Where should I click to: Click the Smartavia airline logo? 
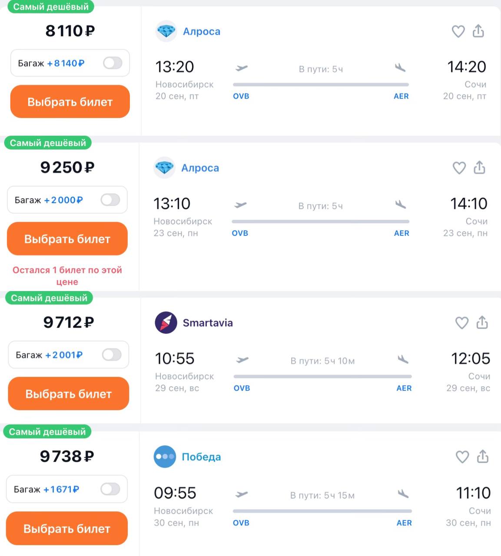pos(166,323)
